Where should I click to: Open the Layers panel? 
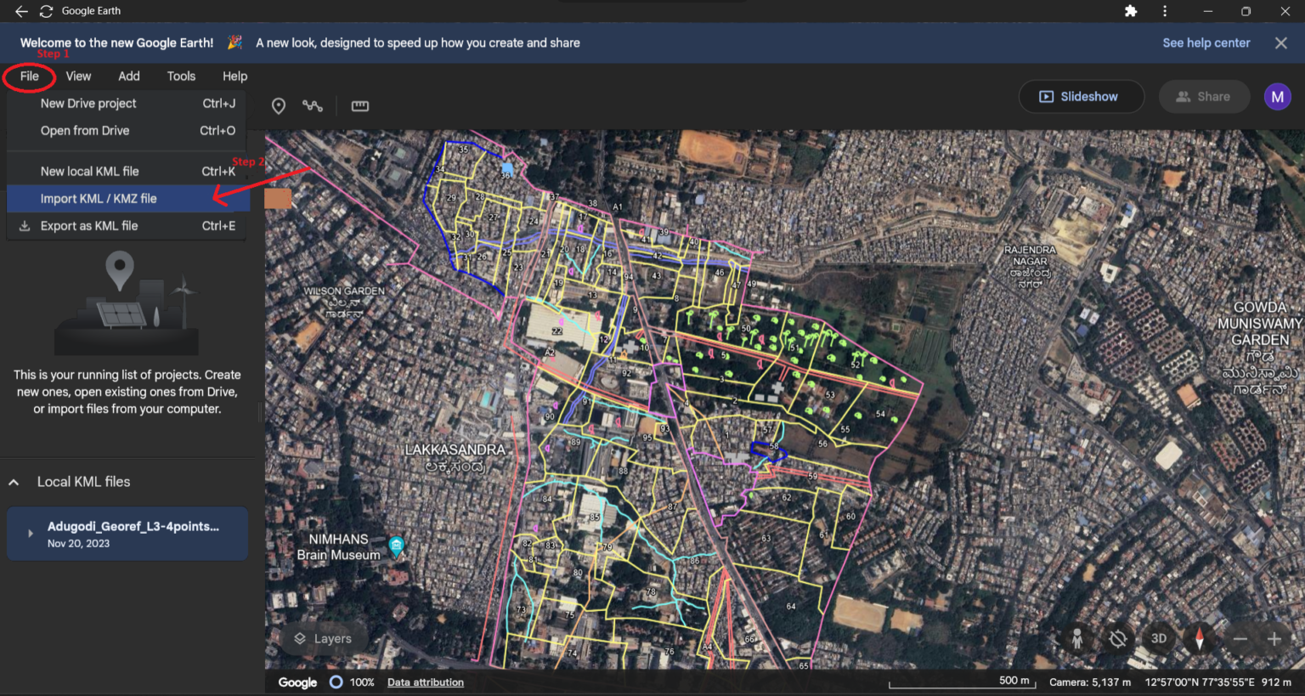click(x=323, y=638)
